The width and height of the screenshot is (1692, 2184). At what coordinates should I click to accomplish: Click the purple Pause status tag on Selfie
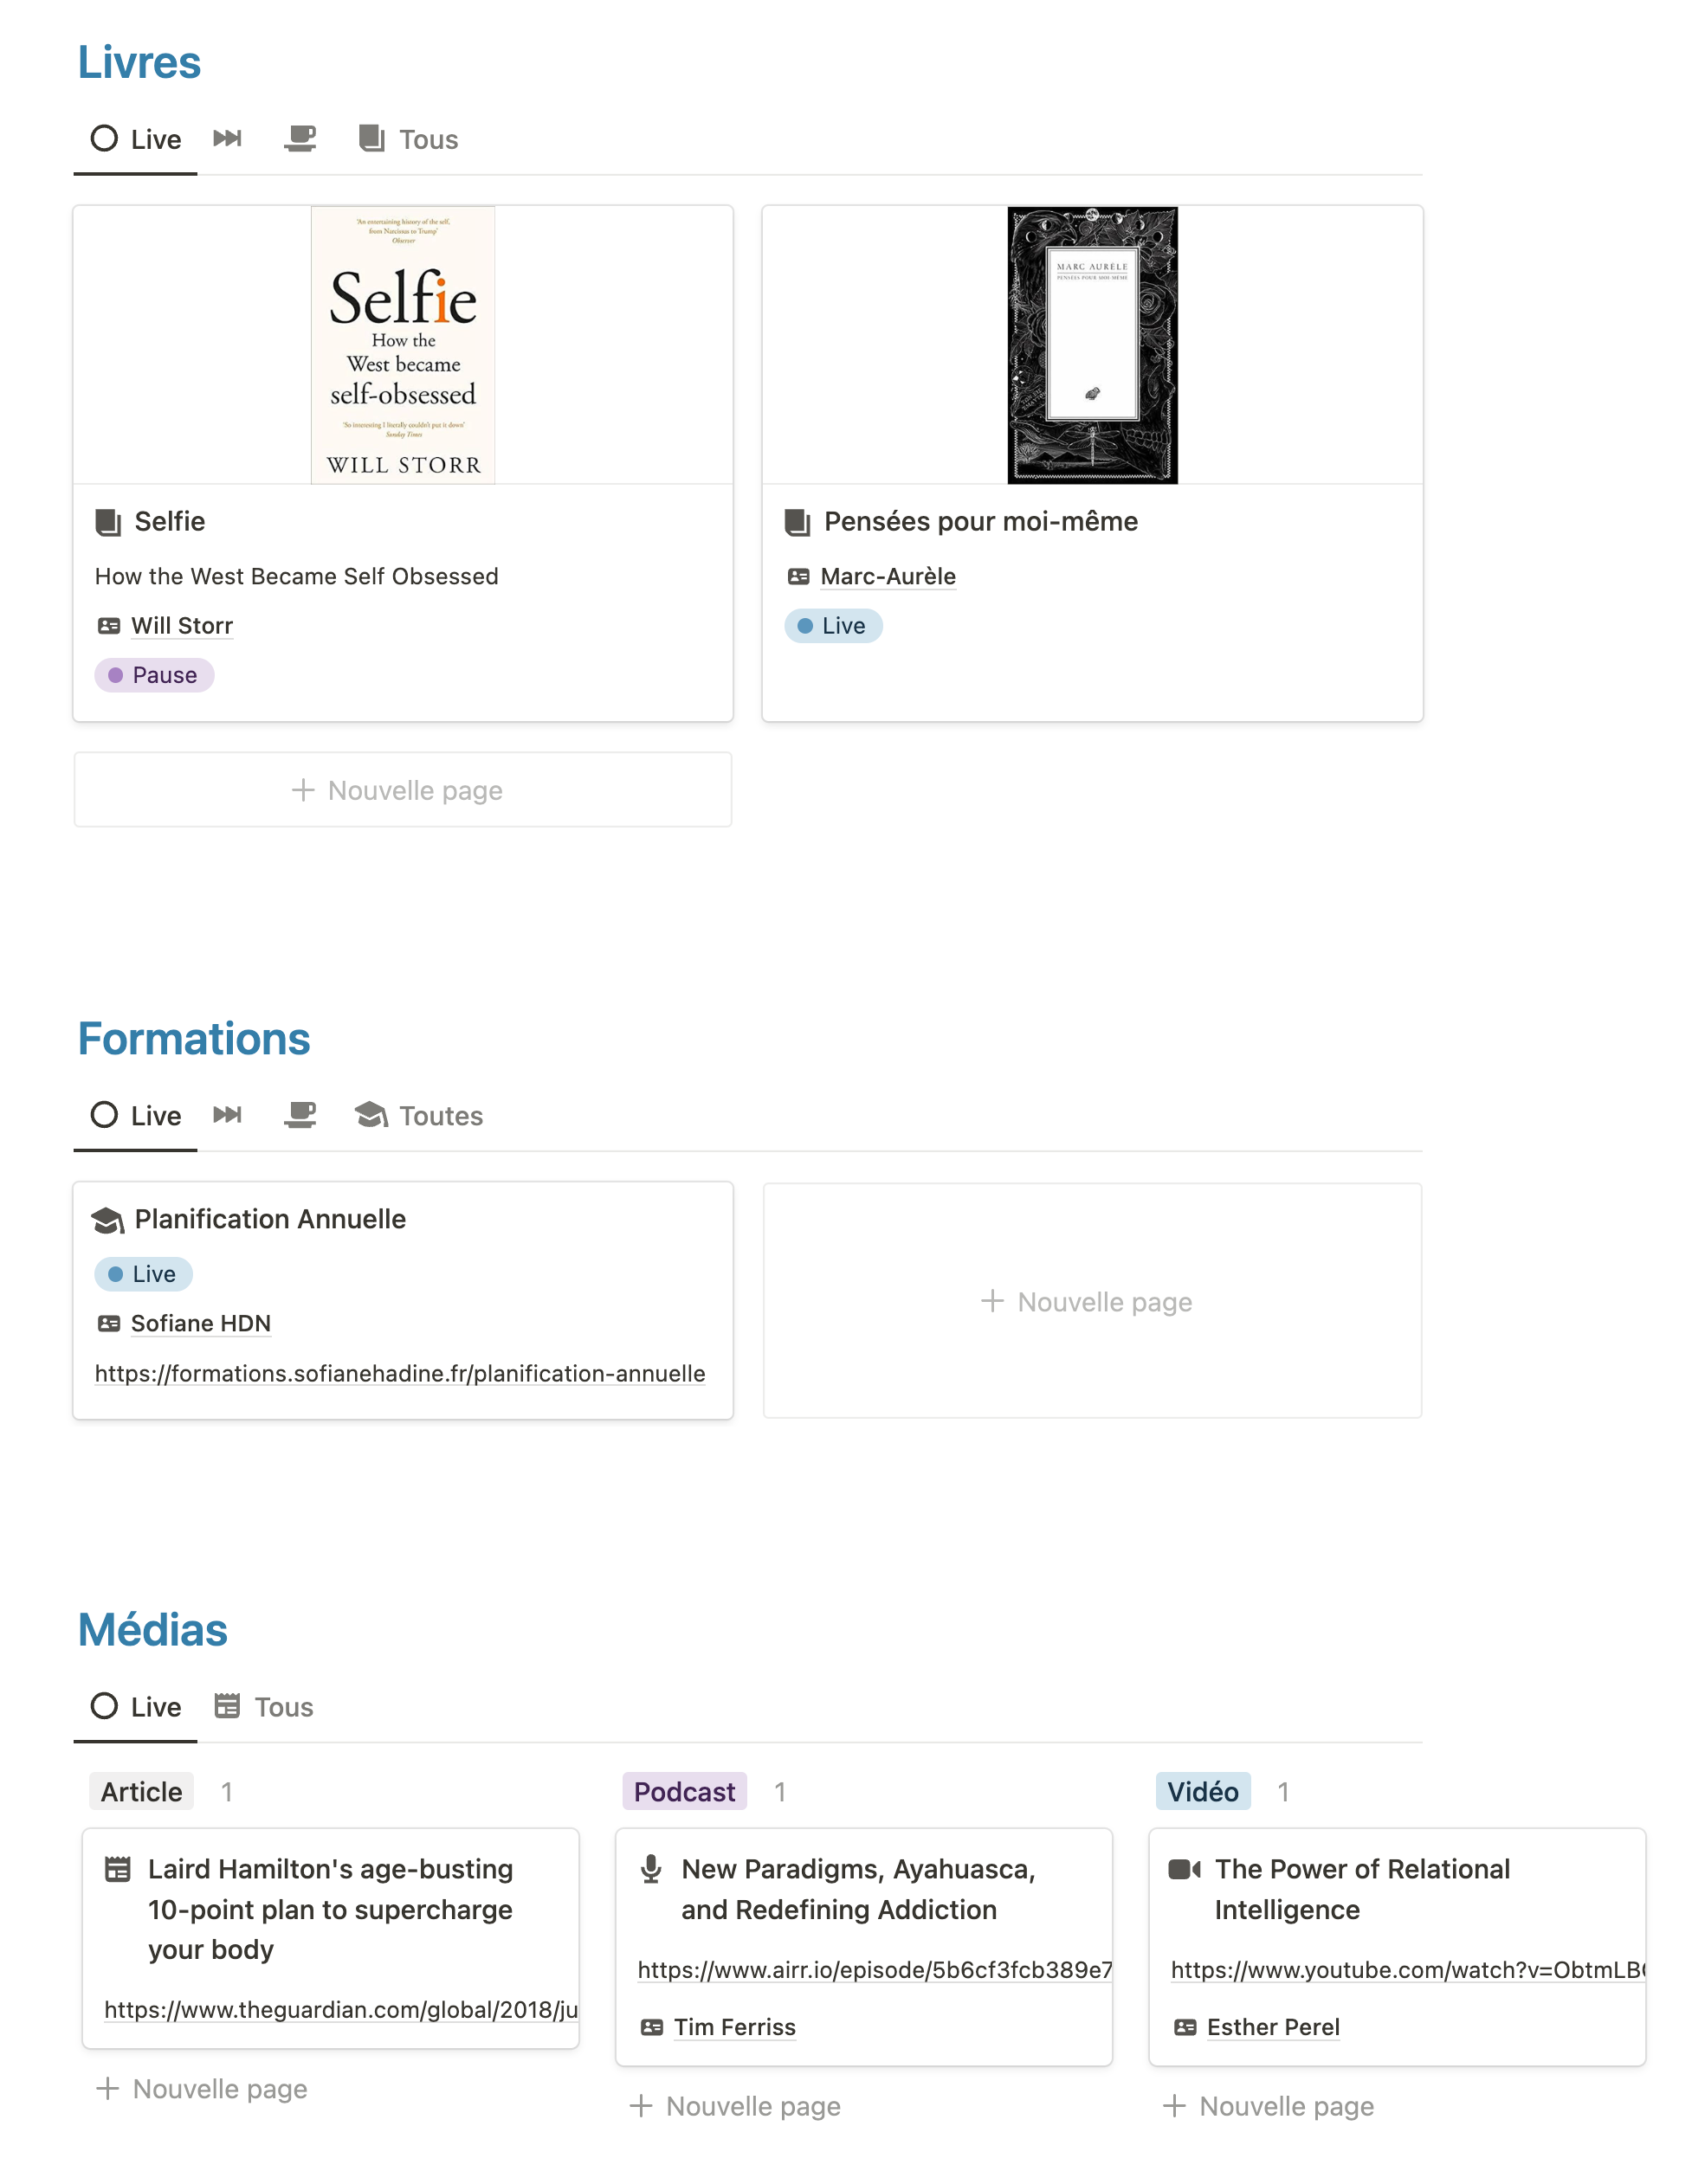(154, 676)
